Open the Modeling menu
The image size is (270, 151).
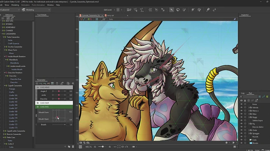[15, 5]
